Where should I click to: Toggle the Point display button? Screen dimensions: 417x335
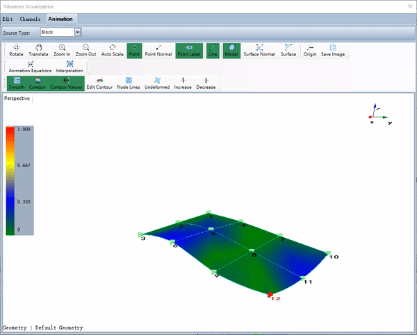point(134,51)
